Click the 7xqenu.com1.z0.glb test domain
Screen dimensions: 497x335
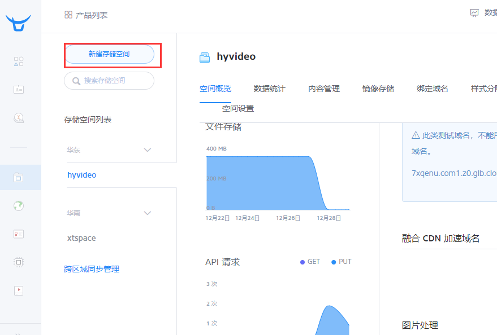[454, 173]
